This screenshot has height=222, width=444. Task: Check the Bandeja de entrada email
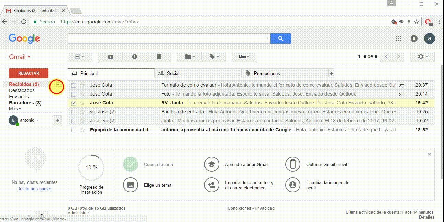[x=74, y=112]
